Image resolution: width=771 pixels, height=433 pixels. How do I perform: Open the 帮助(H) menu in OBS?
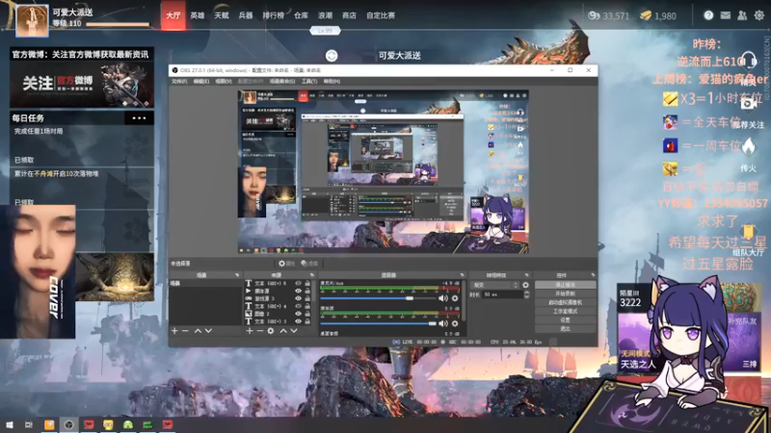pos(332,82)
